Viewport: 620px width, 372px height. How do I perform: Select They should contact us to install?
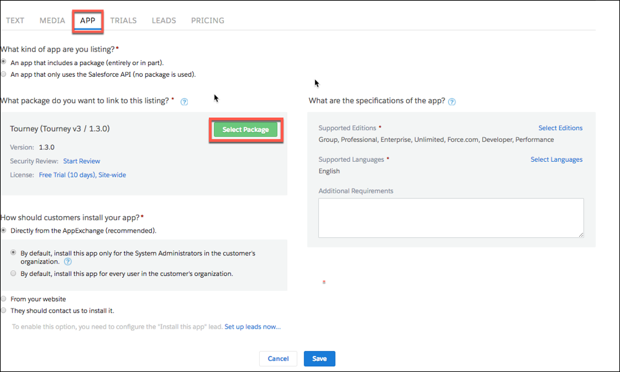click(4, 311)
